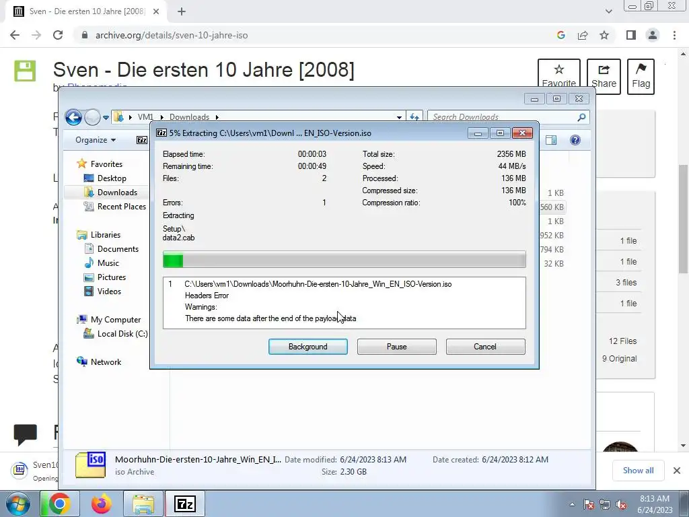Viewport: 689px width, 517px height.
Task: Click the green extraction progress bar
Action: (344, 259)
